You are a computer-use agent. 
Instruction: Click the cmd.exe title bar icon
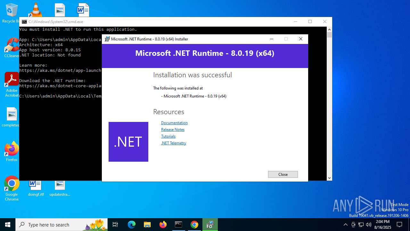click(x=24, y=22)
